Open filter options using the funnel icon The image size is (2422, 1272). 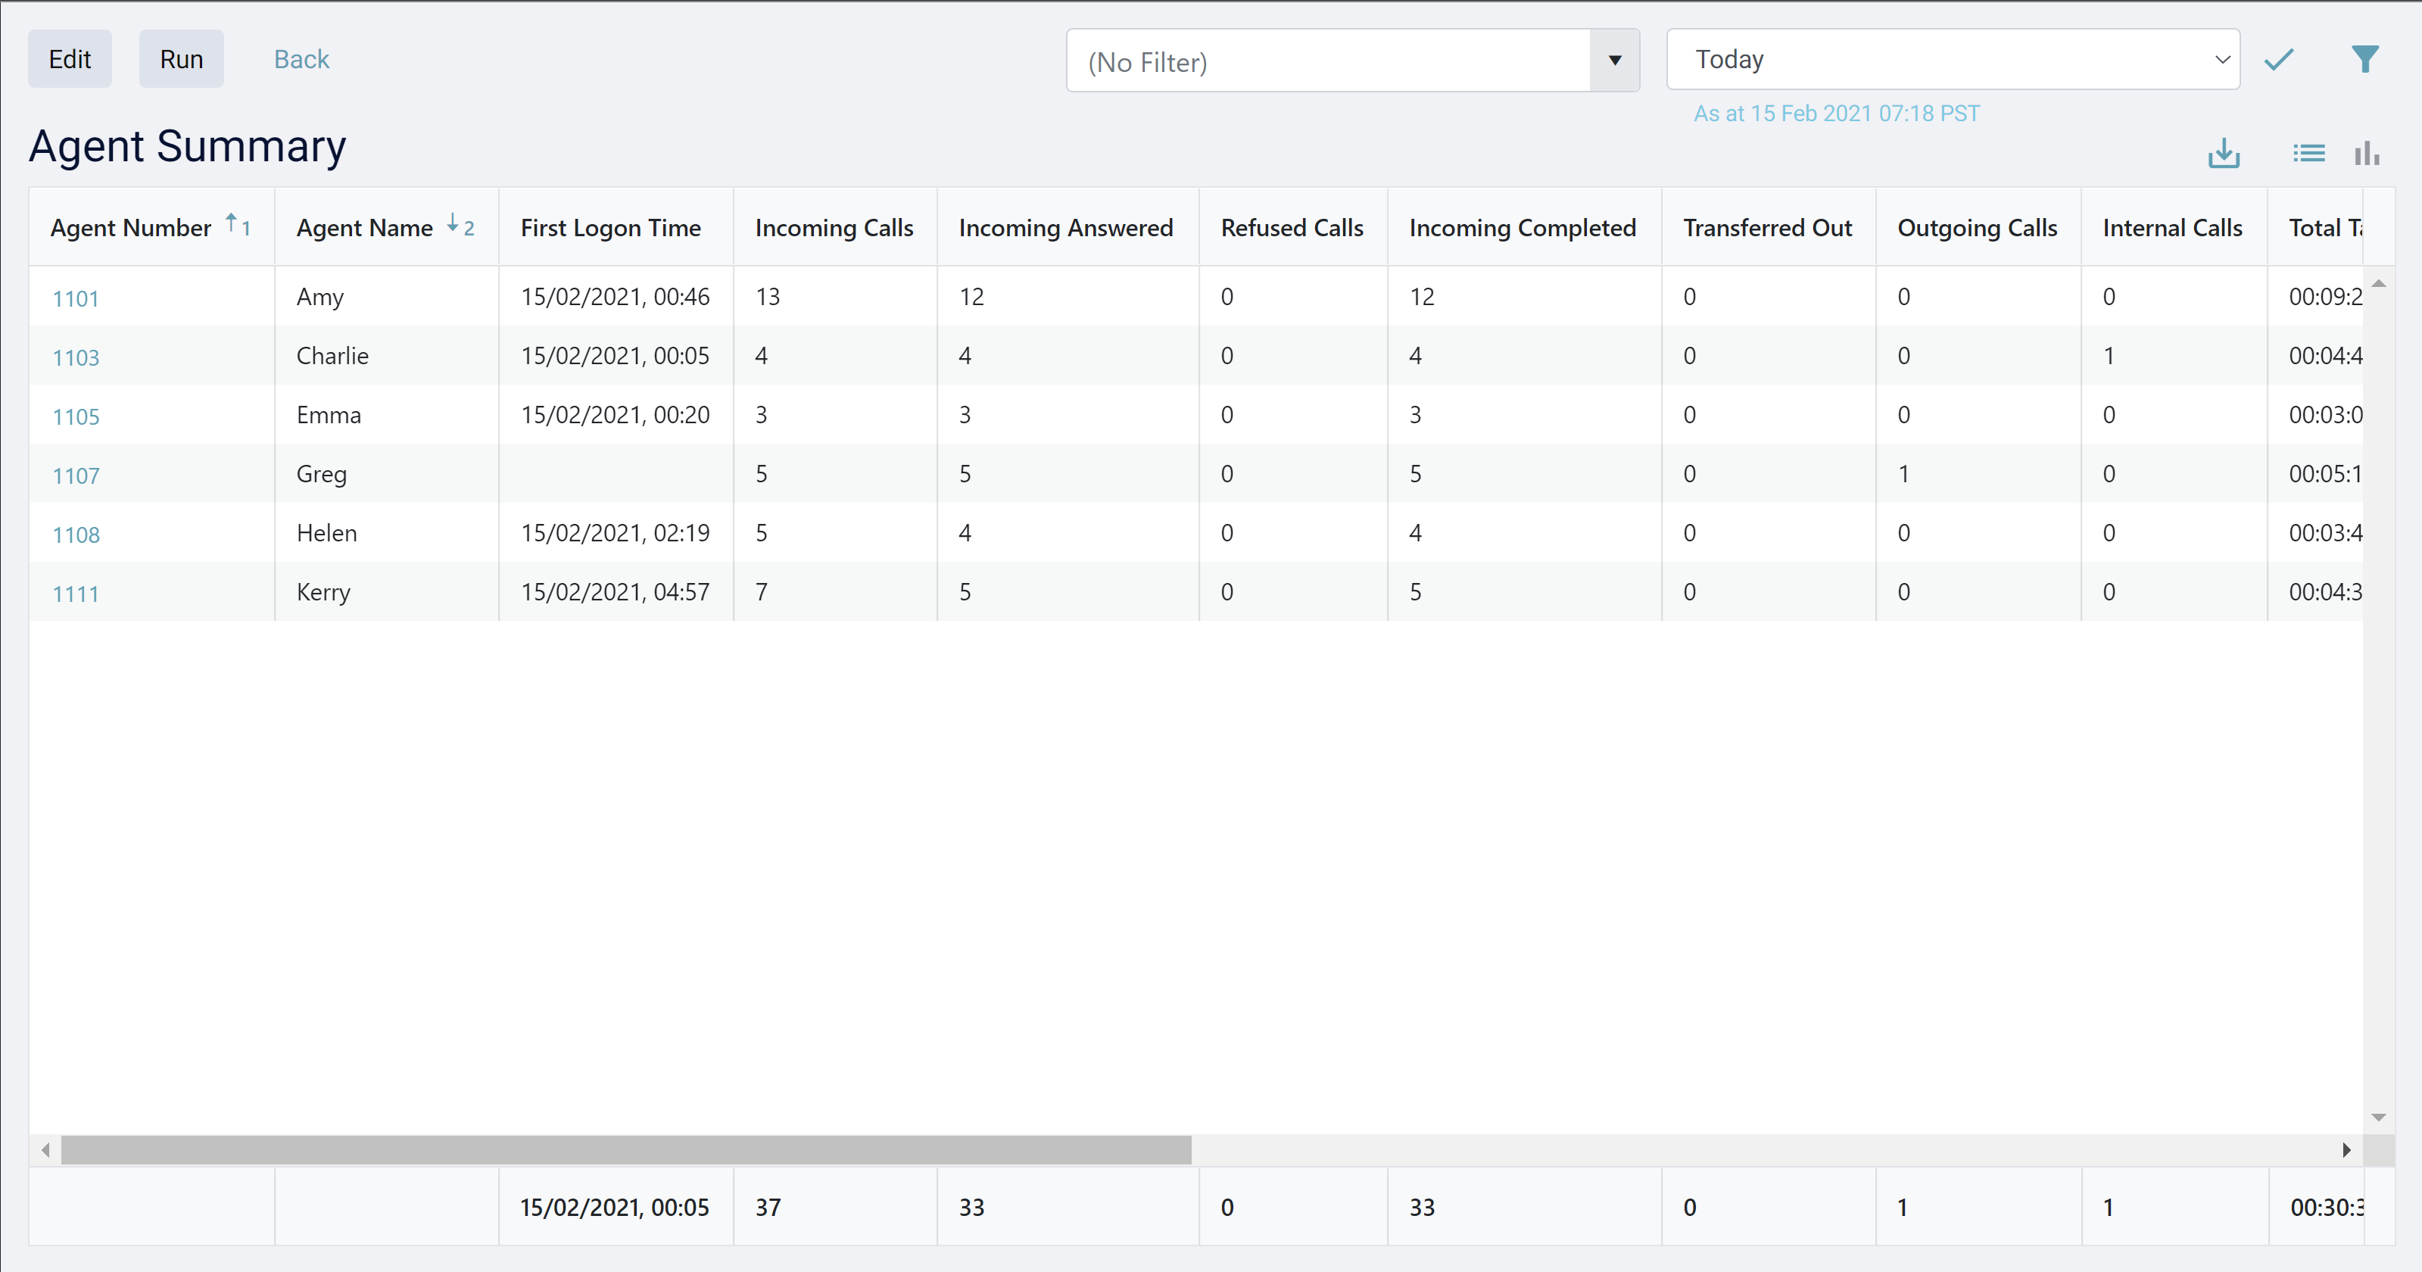(x=2365, y=58)
